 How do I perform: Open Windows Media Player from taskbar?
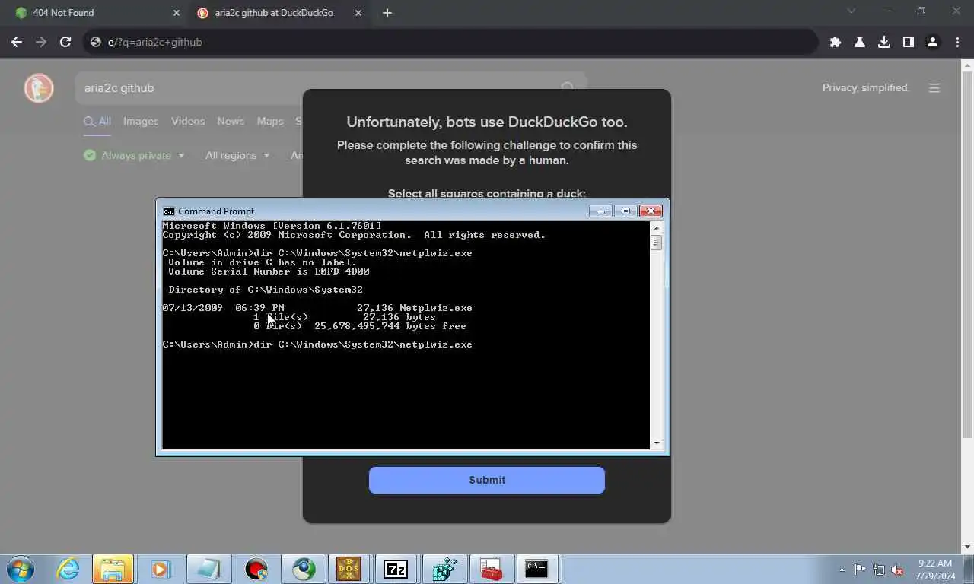click(x=161, y=569)
